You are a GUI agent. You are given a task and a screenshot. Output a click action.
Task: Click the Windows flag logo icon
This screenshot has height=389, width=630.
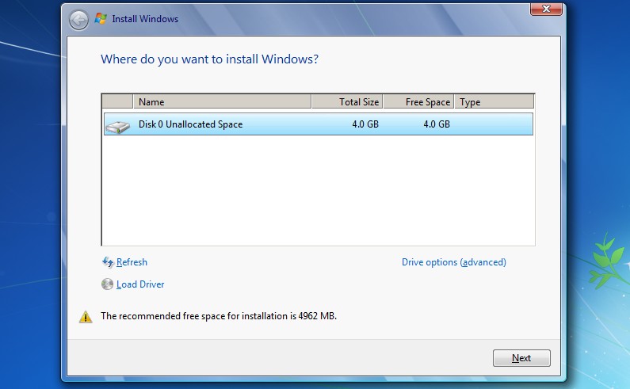tap(101, 18)
